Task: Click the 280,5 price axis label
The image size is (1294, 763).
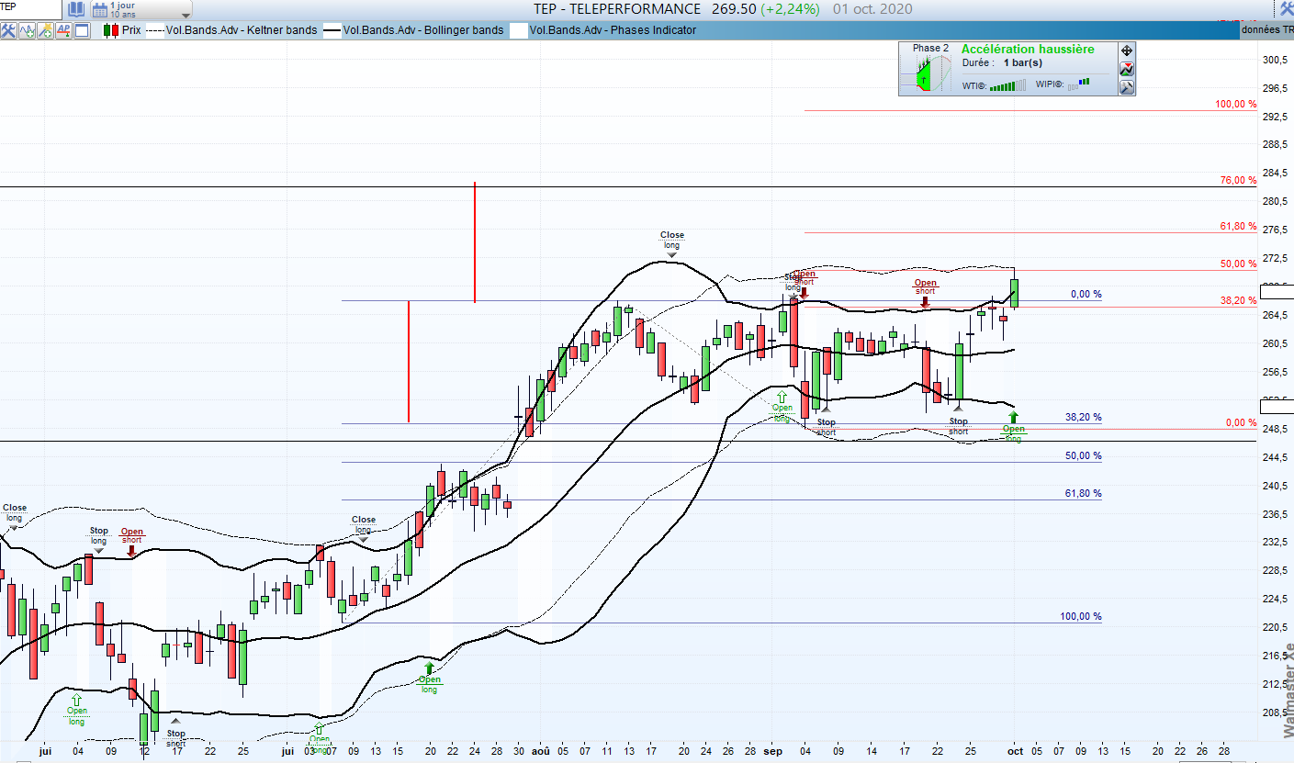Action: [1277, 202]
